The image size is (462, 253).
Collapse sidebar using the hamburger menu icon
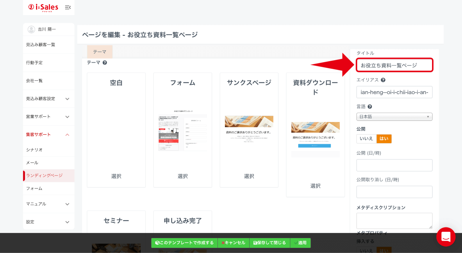[68, 8]
